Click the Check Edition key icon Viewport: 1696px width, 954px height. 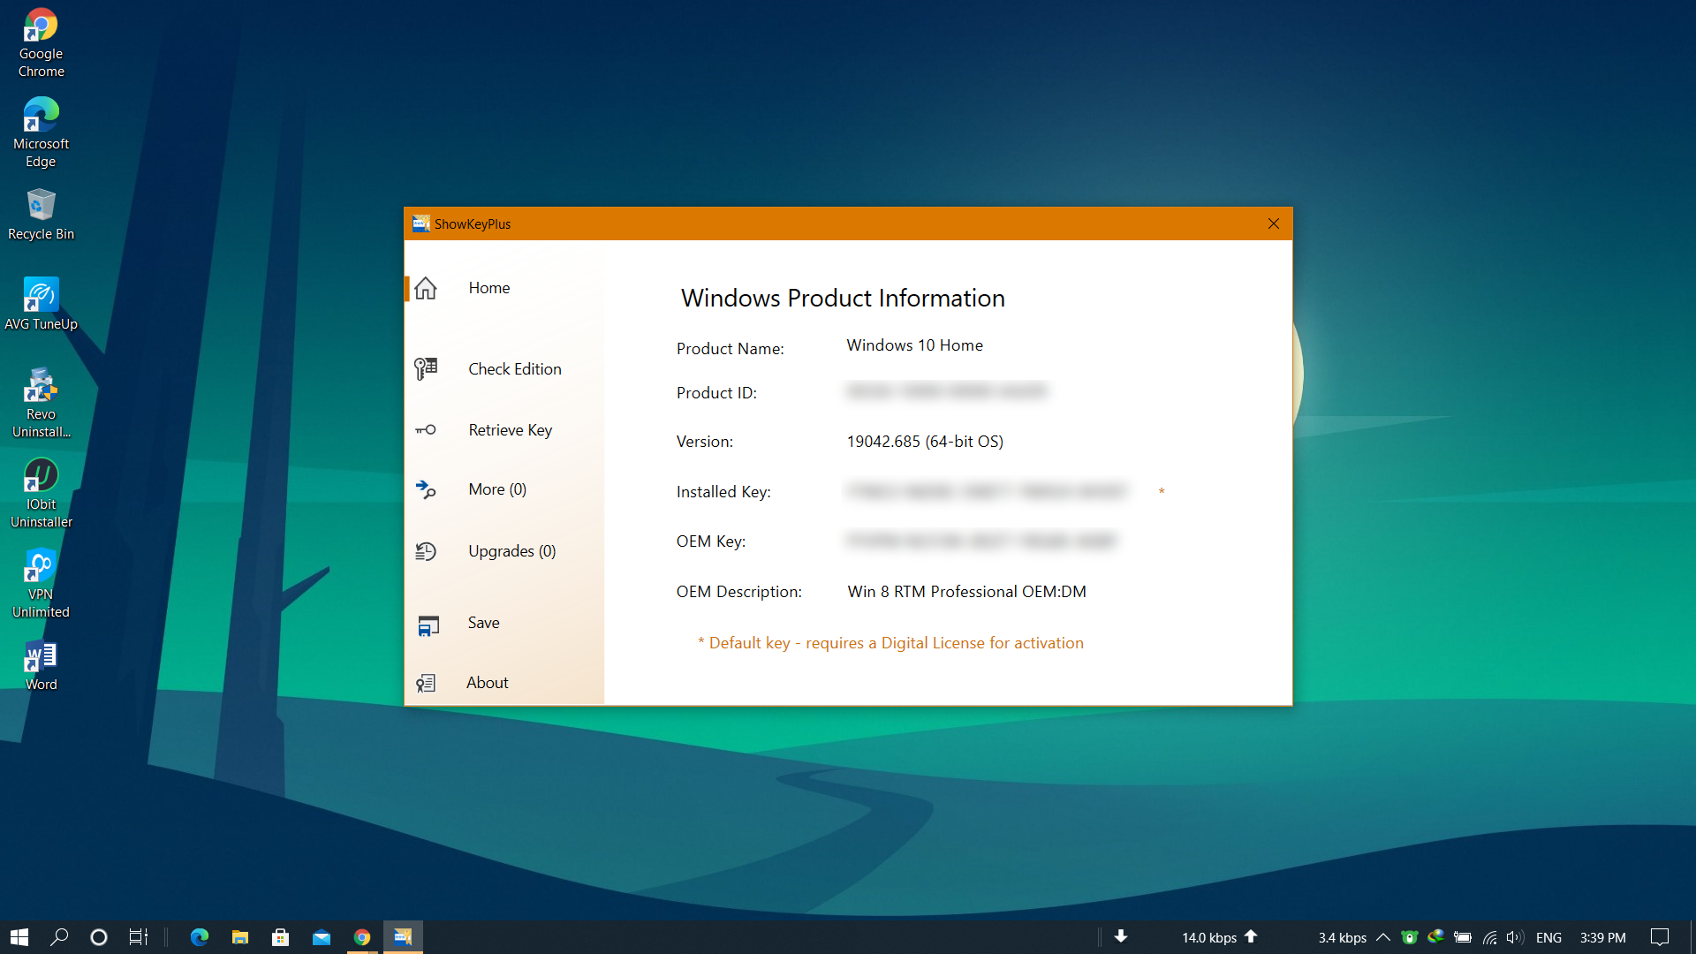point(426,368)
